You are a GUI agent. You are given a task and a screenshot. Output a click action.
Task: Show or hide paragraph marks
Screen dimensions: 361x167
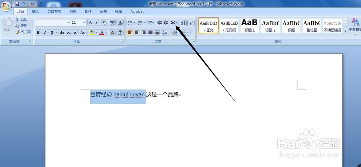pos(191,23)
